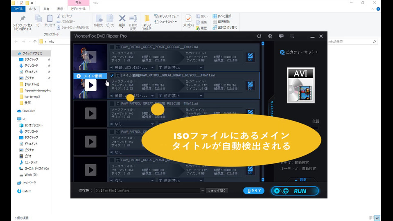Edit the Title11.avi main movie entry
This screenshot has width=393, height=221.
coord(250,86)
